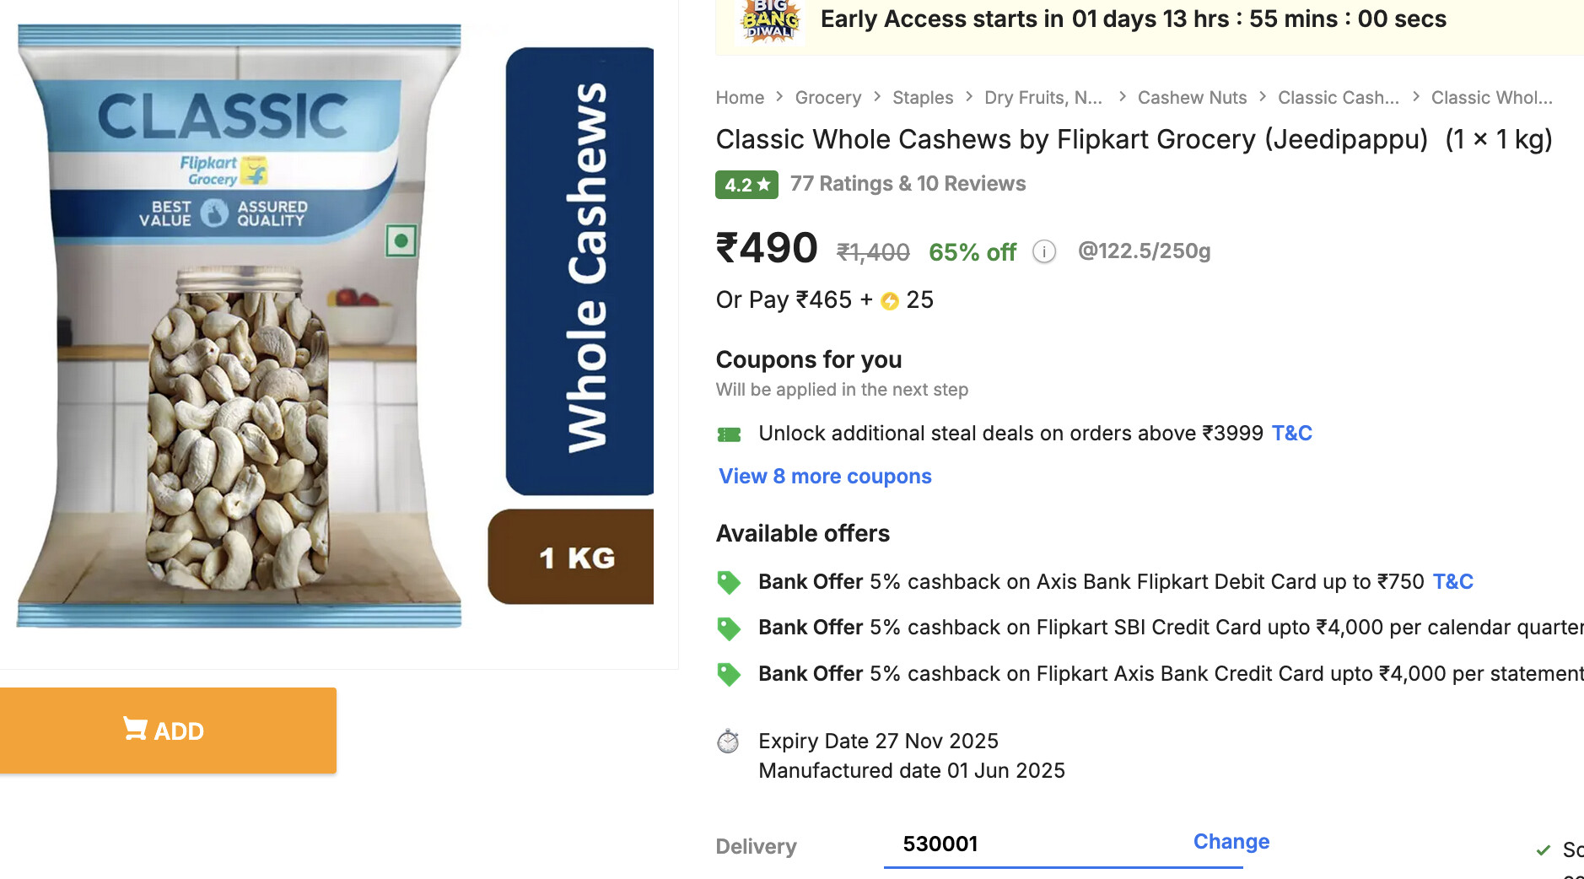Image resolution: width=1584 pixels, height=879 pixels.
Task: Go to Home breadcrumb
Action: coord(740,98)
